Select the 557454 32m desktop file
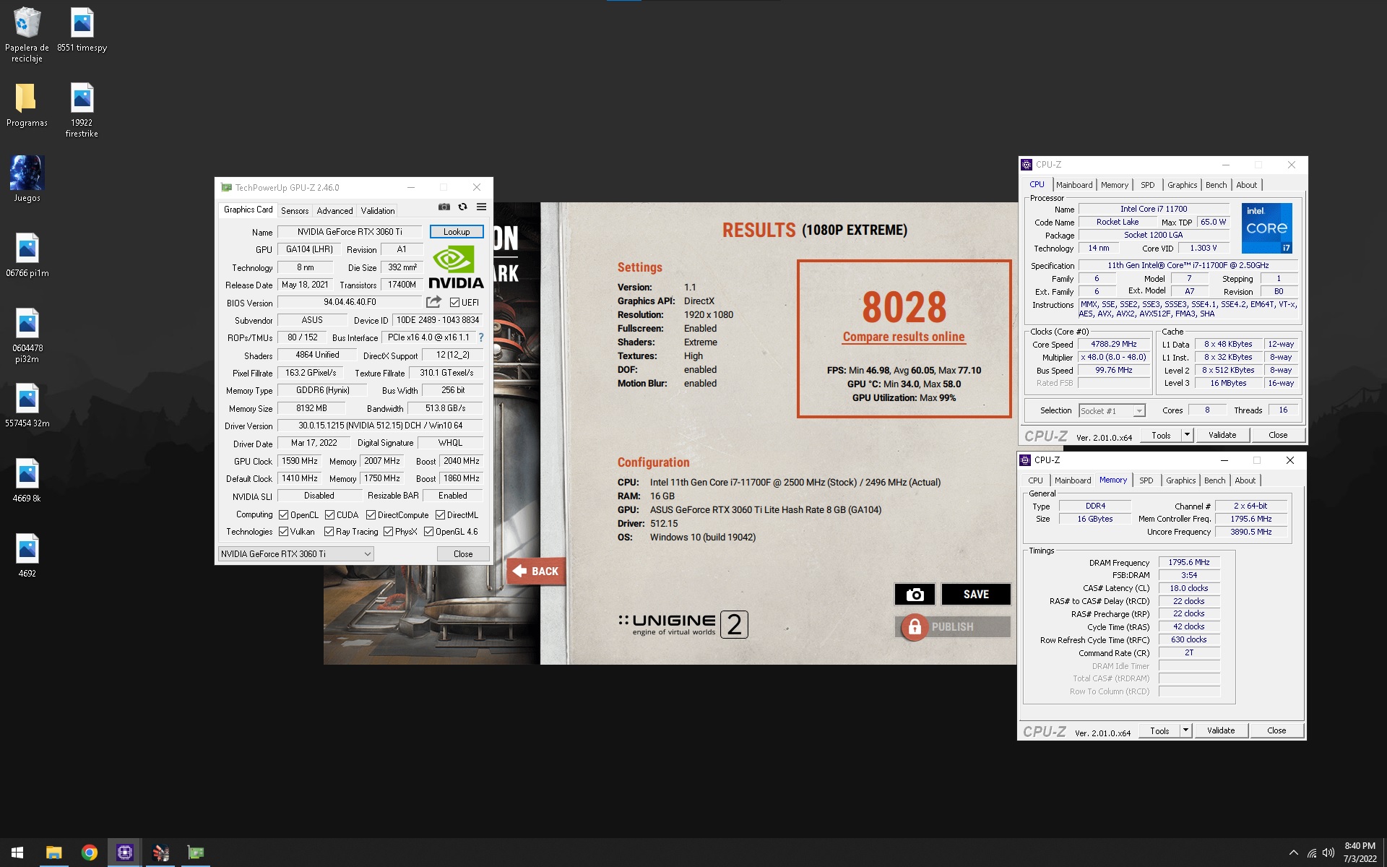The image size is (1387, 867). tap(27, 405)
